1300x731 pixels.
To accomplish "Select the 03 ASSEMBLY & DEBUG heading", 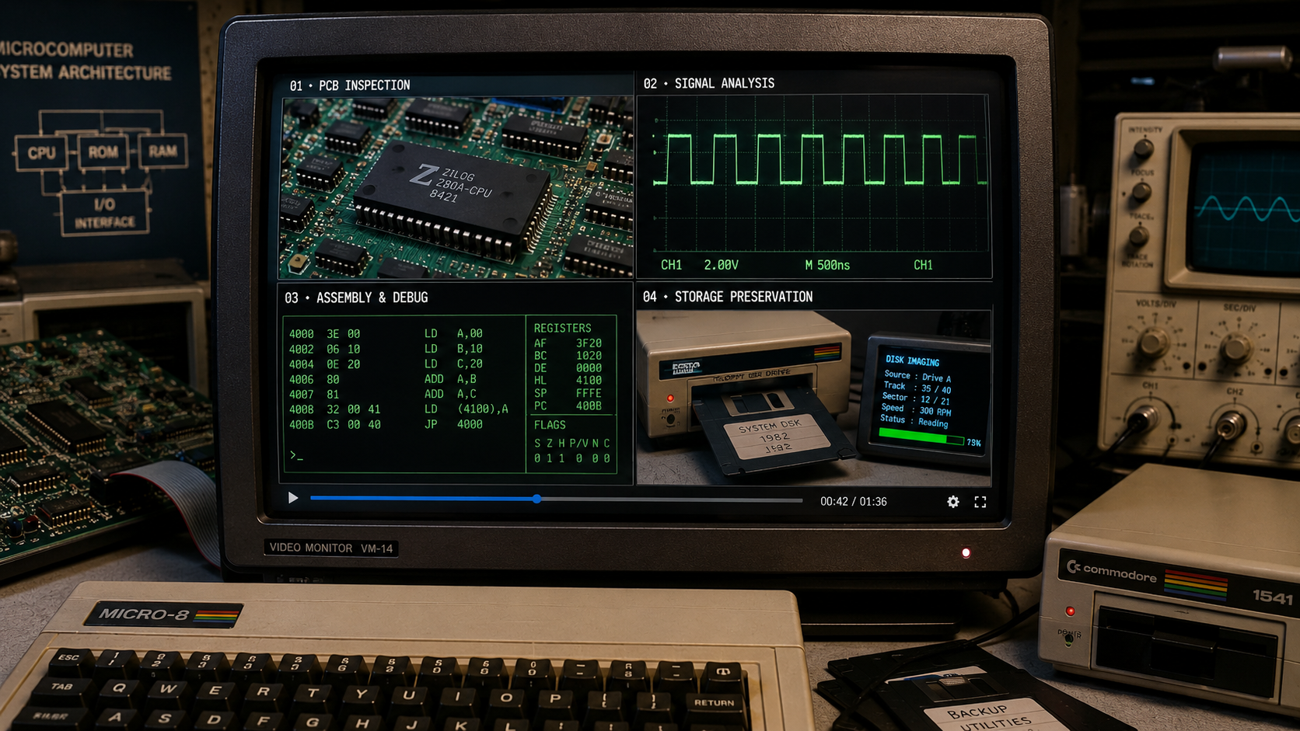I will 356,298.
